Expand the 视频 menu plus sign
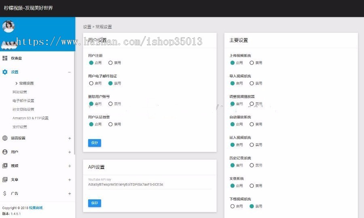 (x=70, y=166)
